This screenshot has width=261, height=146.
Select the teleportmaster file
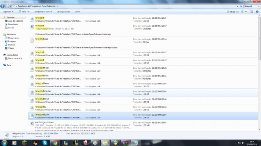tap(143, 92)
